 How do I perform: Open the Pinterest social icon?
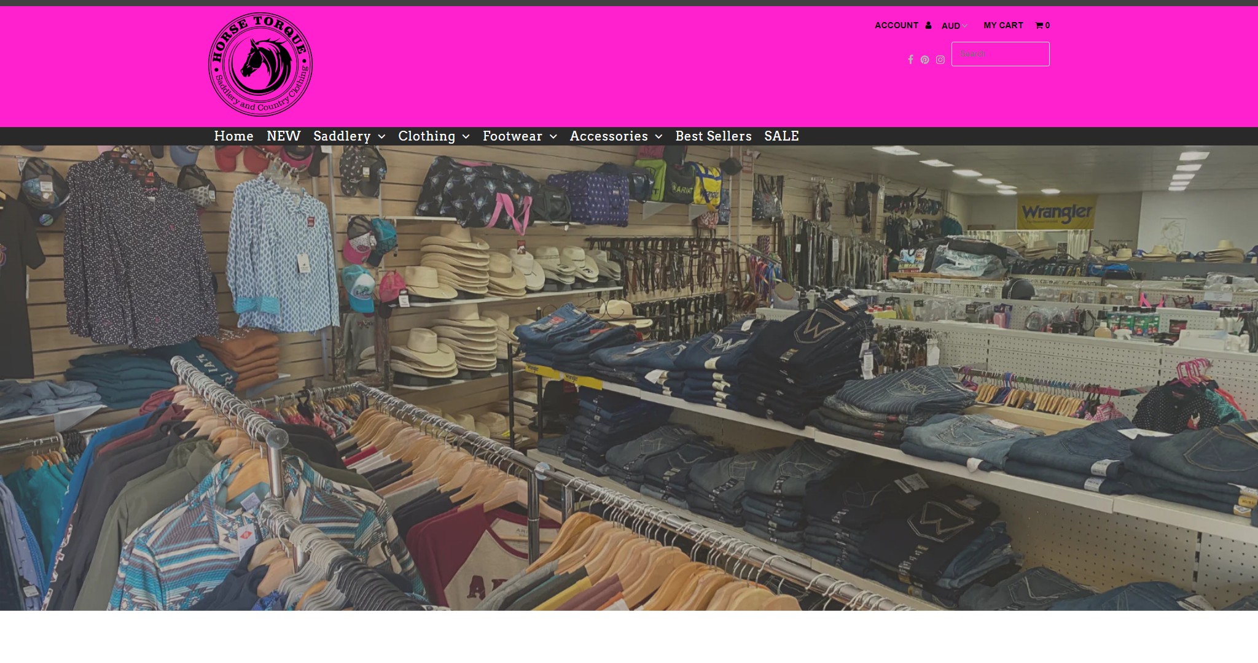[x=926, y=60]
